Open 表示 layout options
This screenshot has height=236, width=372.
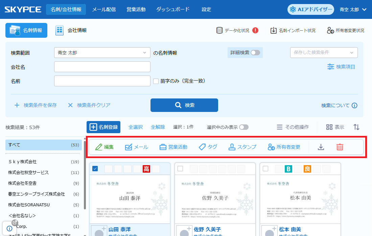point(335,127)
